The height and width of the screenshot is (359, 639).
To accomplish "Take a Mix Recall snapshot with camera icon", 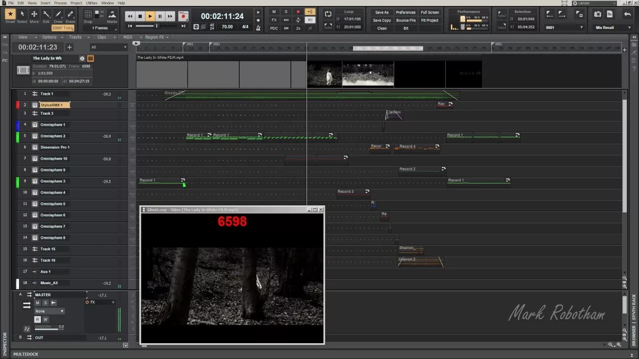I will click(598, 14).
